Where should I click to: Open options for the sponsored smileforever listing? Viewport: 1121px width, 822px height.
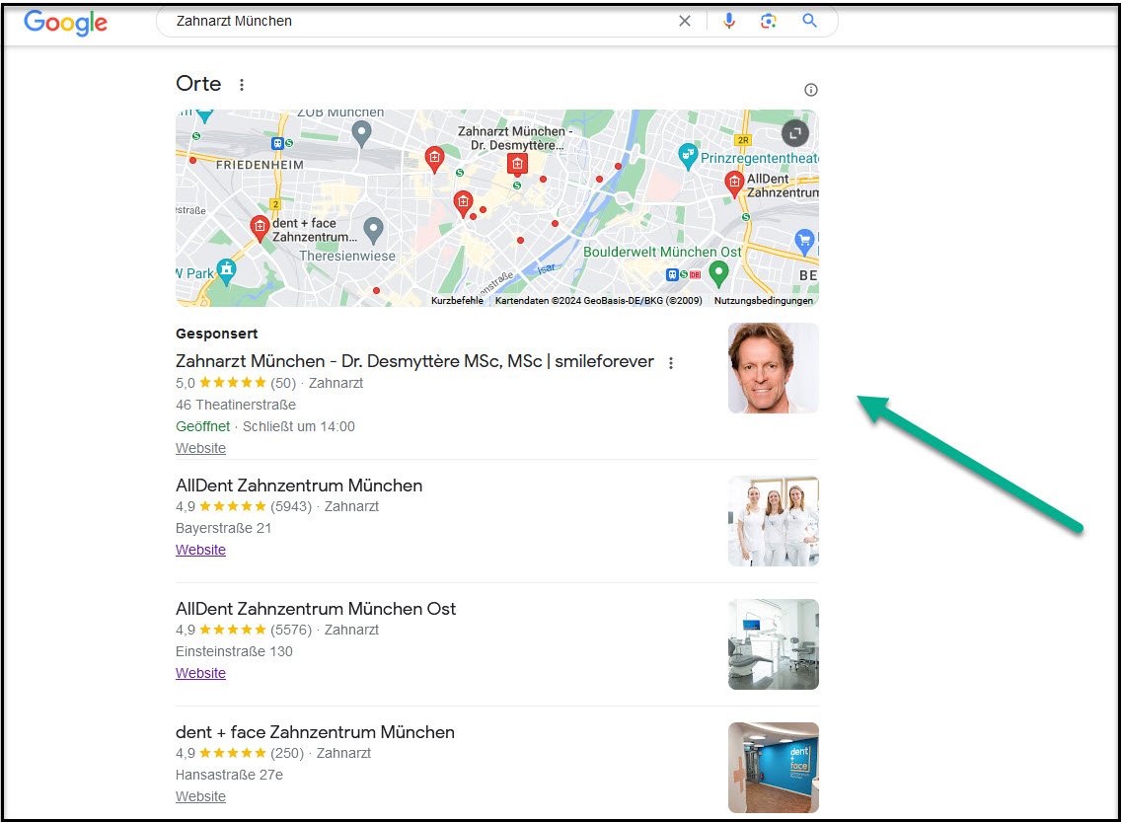671,363
